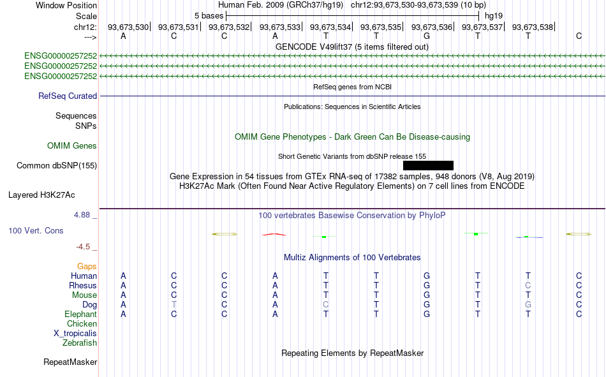Click the OMIM Gene Phenotypes track title
The image size is (606, 377).
(x=353, y=137)
